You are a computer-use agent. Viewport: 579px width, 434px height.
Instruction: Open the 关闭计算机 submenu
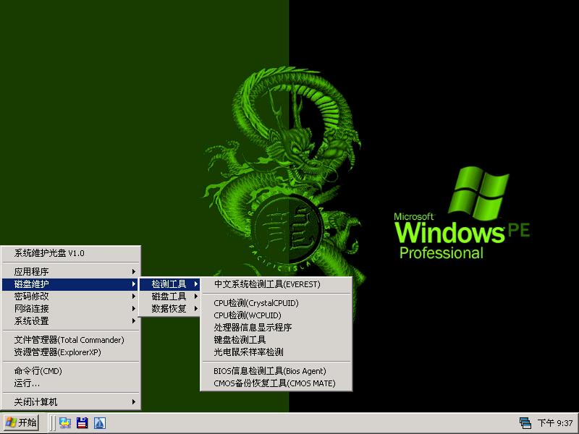coord(71,402)
